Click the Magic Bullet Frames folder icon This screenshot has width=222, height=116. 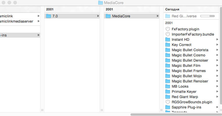pos(168,71)
